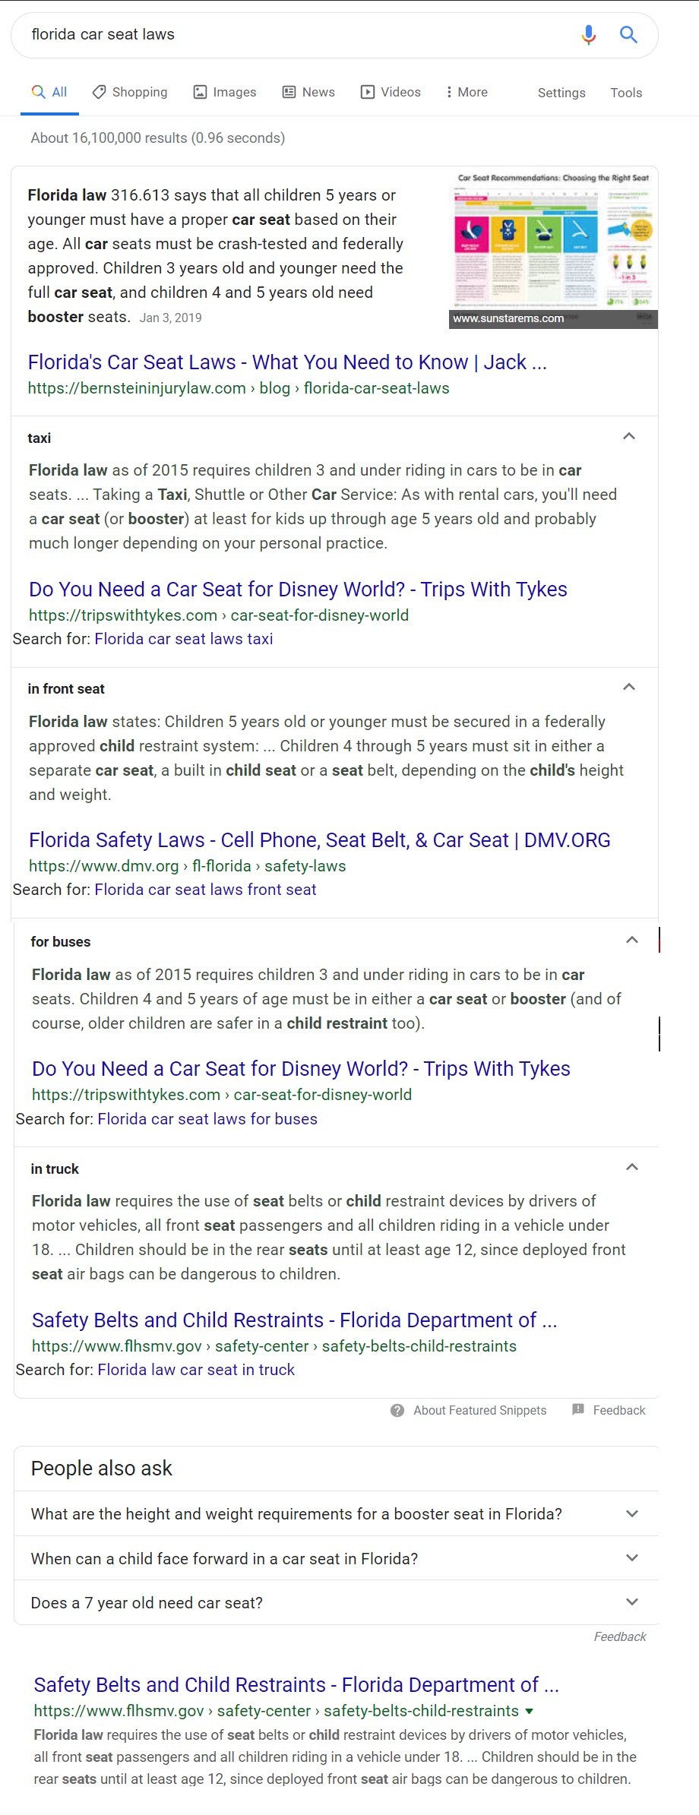Open the Shopping tab with tag icon
699x1815 pixels.
[130, 92]
